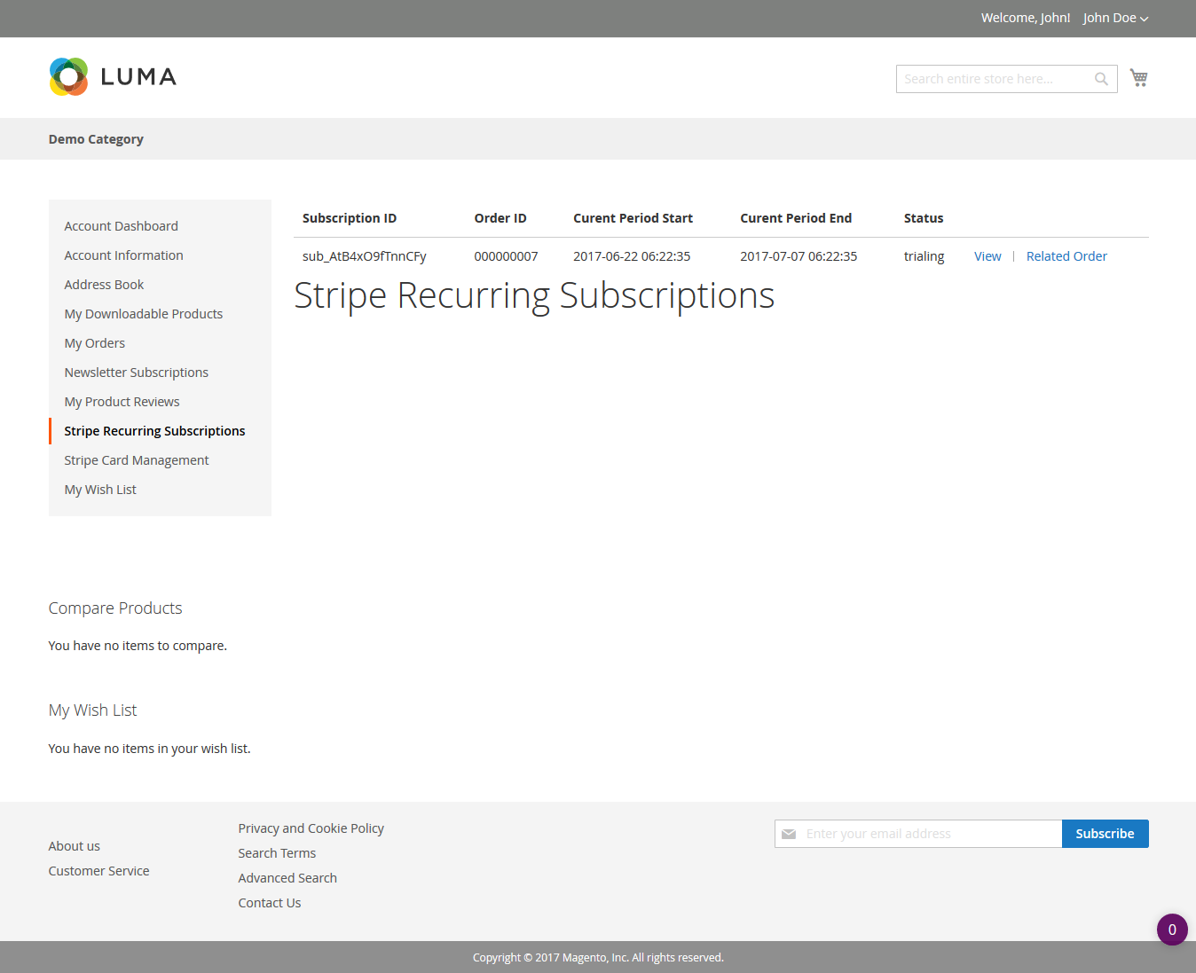Screen dimensions: 1196x973
Task: Open My Orders
Action: point(95,343)
